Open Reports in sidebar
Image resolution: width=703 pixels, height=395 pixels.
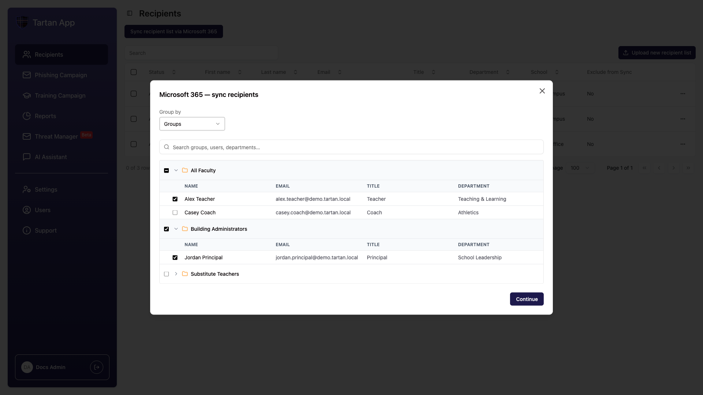(62, 116)
